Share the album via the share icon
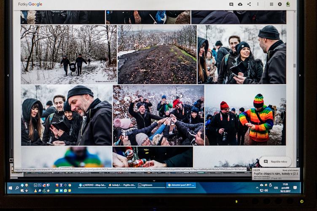317x211 pixels. 249,4
